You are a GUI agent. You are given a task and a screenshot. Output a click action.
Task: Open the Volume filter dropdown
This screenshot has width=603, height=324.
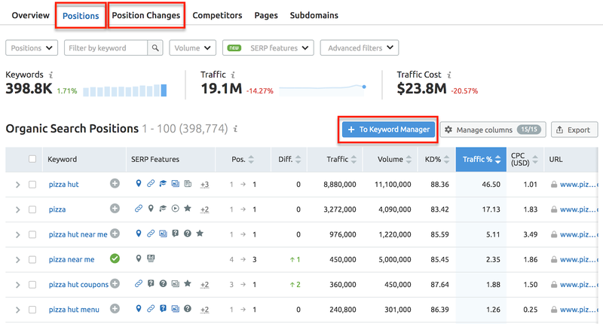pyautogui.click(x=193, y=48)
